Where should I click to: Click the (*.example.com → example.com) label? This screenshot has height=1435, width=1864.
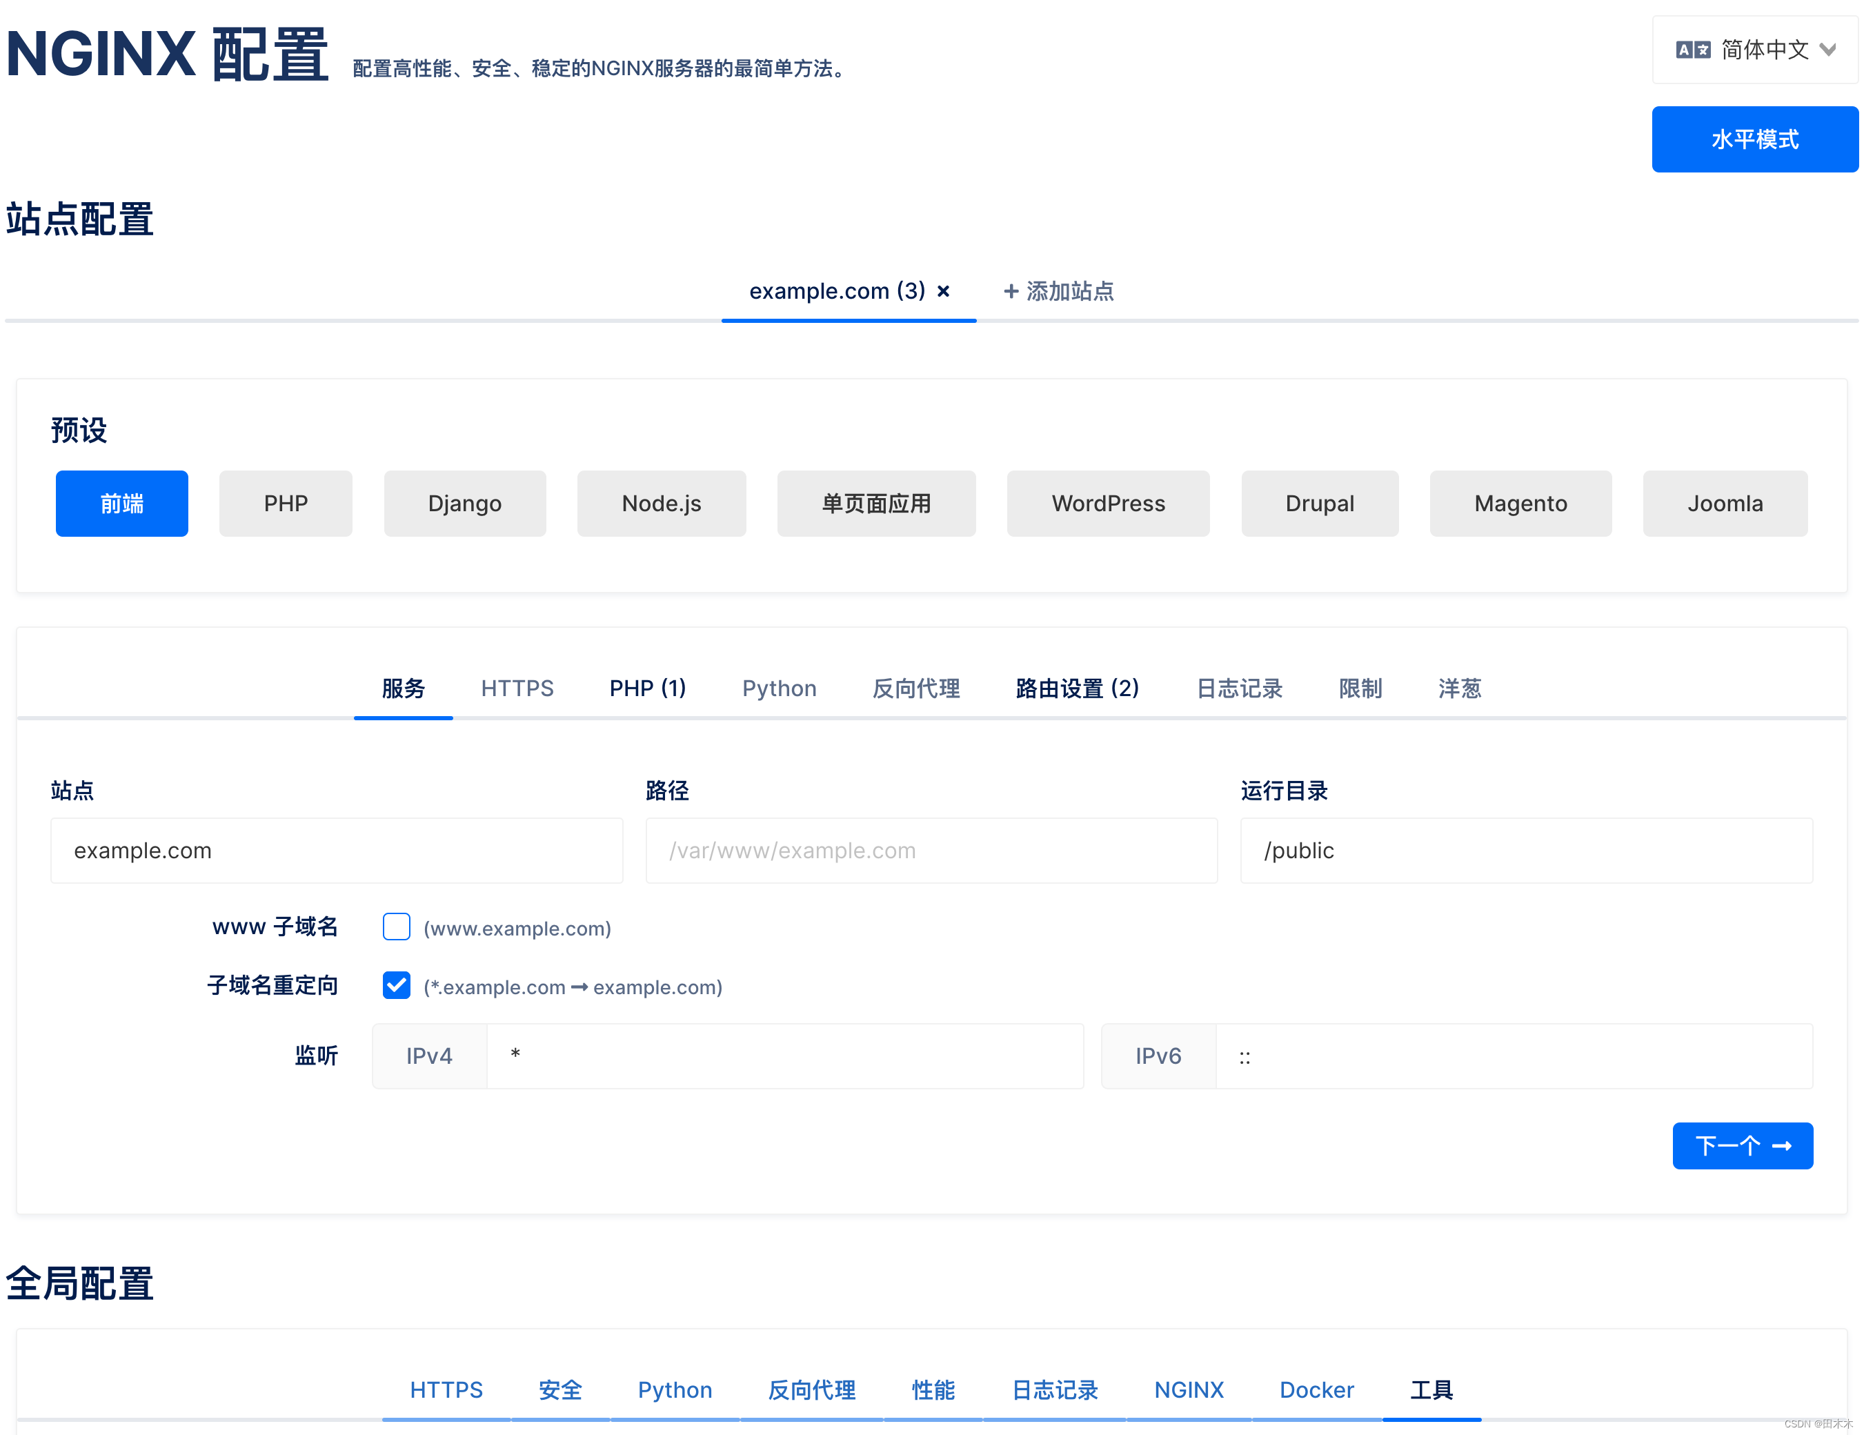(x=573, y=987)
